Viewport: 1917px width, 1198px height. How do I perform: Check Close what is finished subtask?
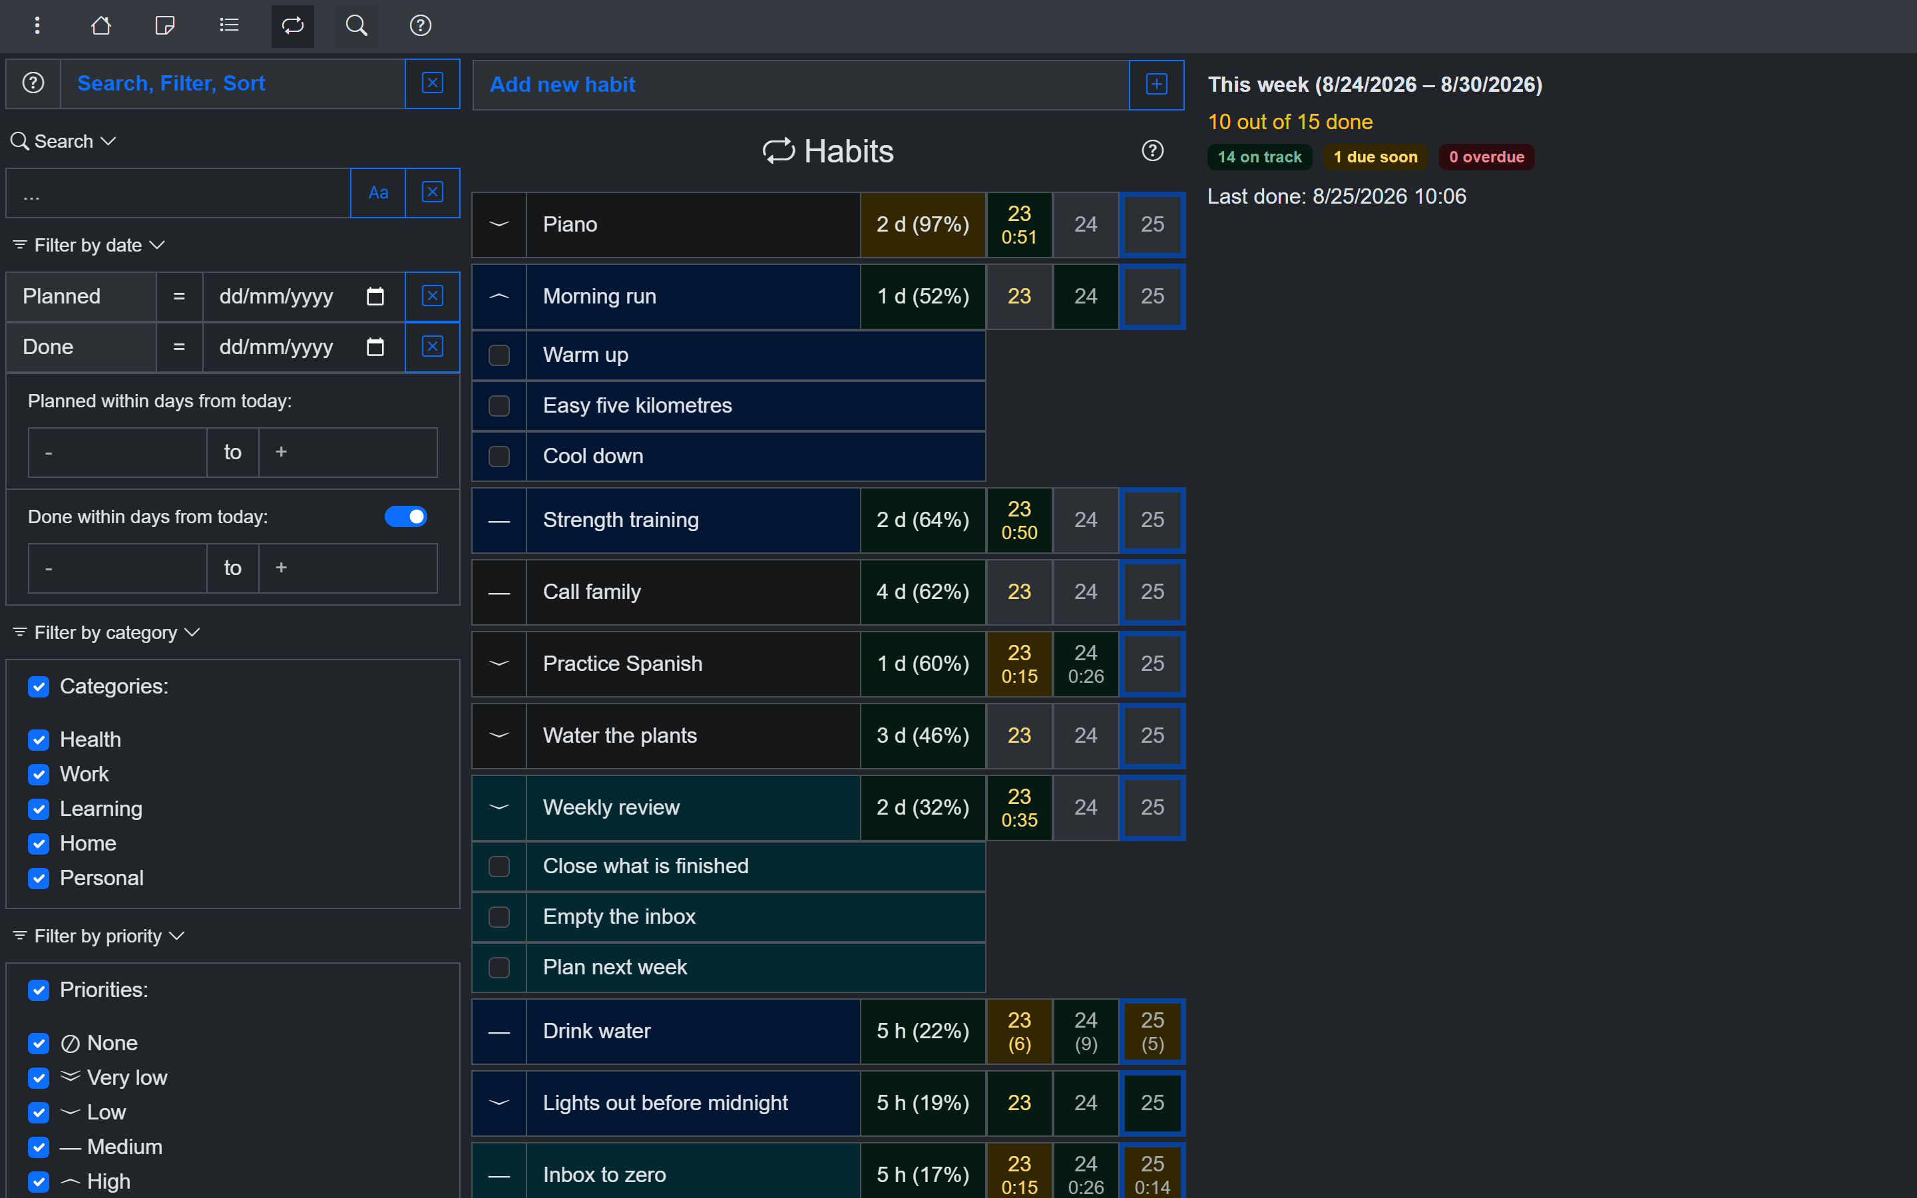coord(499,866)
